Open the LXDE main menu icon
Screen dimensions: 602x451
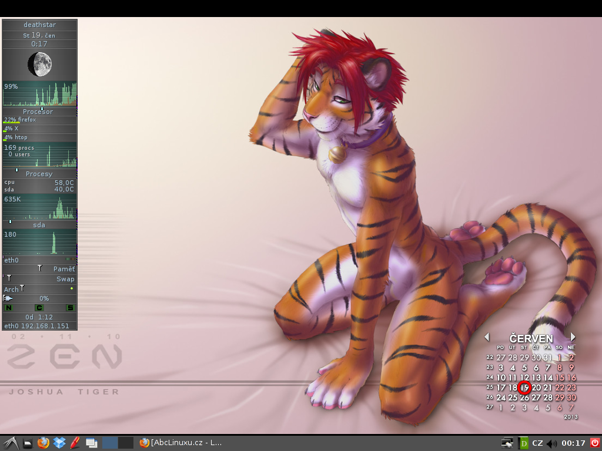11,443
